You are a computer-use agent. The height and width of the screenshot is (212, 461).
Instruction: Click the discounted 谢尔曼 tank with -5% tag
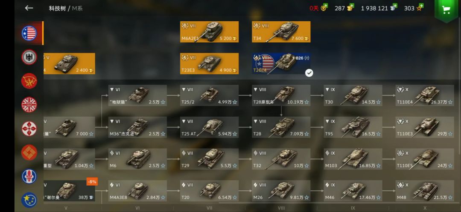70,191
